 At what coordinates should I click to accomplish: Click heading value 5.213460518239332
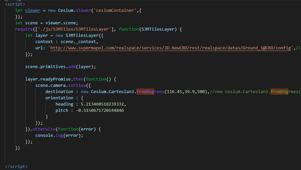coord(102,104)
